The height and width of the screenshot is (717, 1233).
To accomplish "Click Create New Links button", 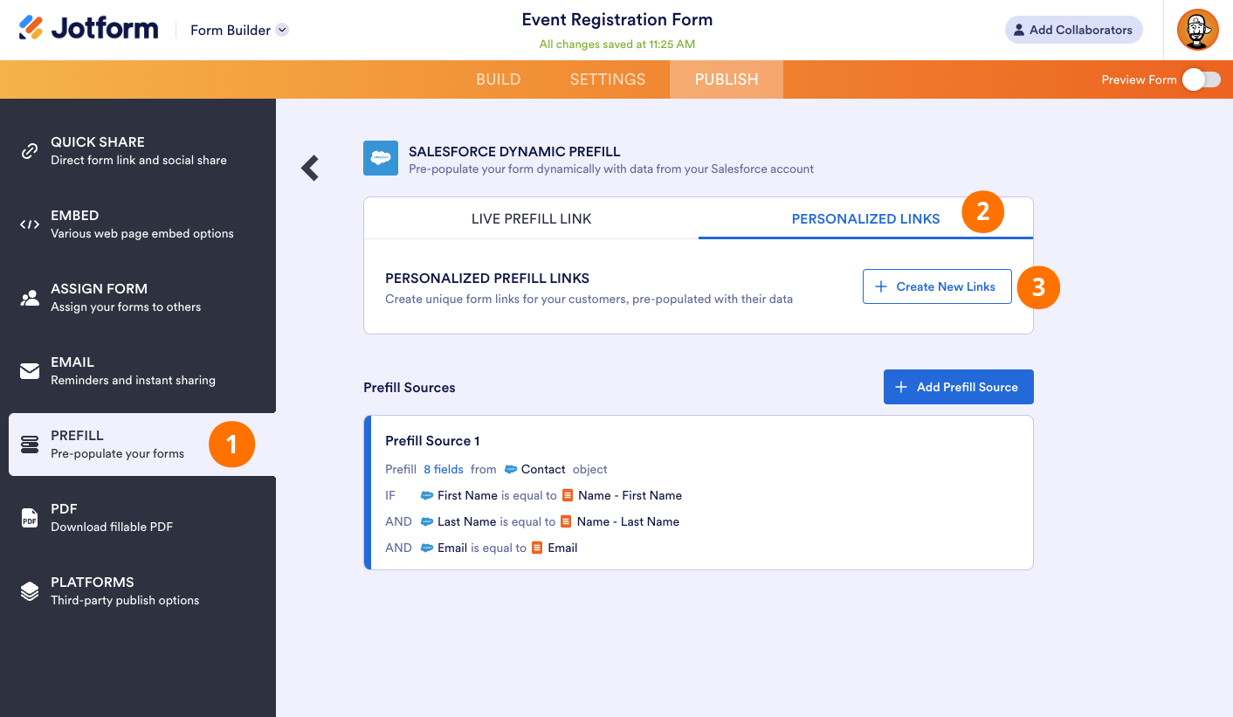I will coord(937,286).
